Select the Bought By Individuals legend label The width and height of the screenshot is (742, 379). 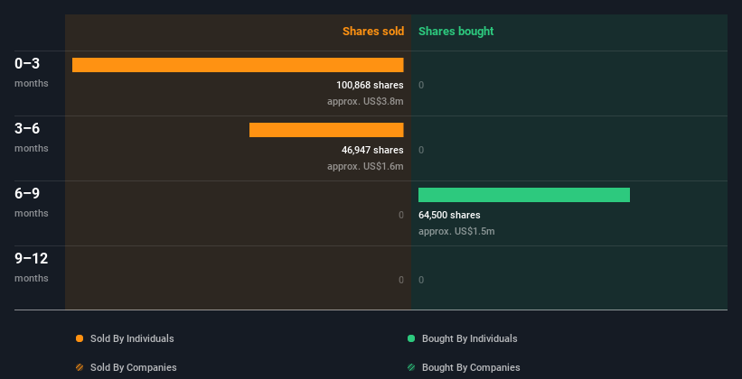tap(469, 338)
